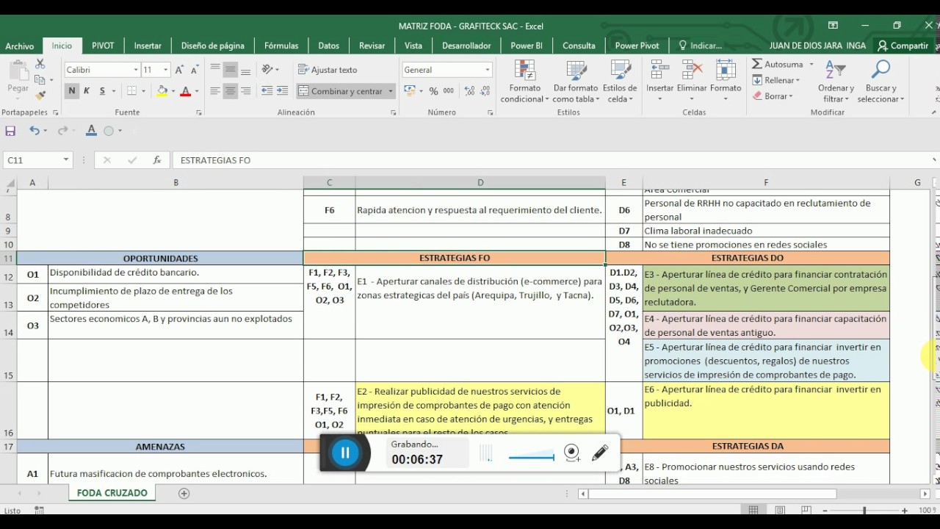Add a new sheet with the plus icon
Screen dimensions: 940x529
coord(184,493)
